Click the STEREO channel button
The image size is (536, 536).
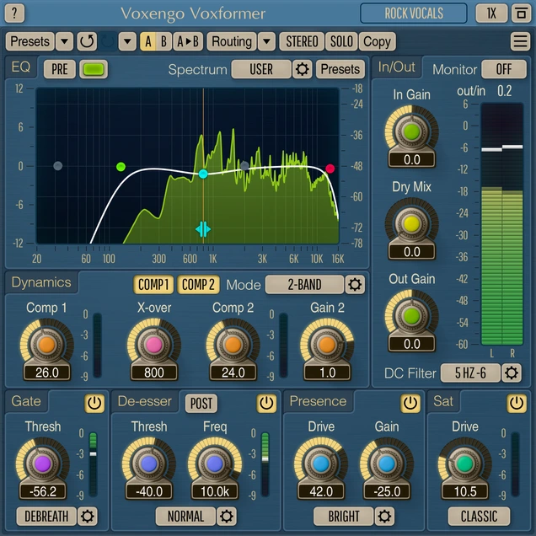click(302, 41)
